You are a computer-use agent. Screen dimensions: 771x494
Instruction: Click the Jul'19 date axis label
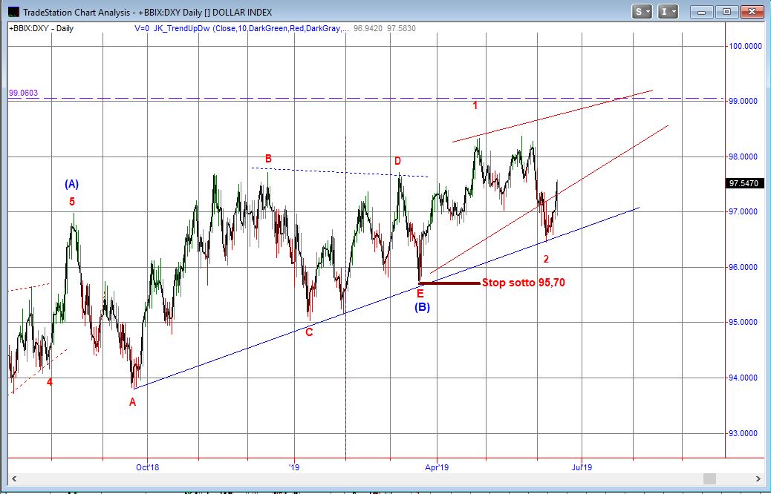pyautogui.click(x=582, y=467)
